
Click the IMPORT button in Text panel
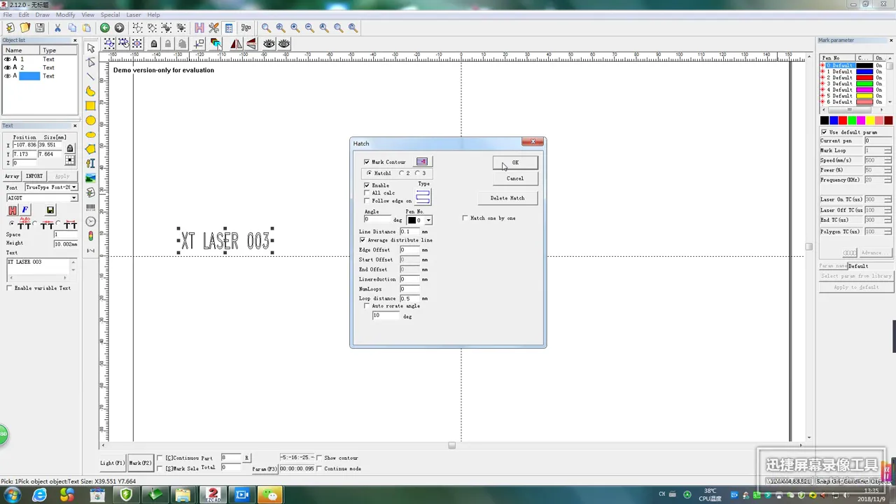click(34, 176)
